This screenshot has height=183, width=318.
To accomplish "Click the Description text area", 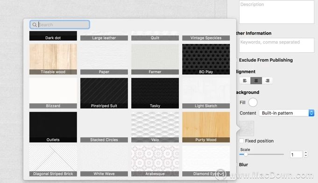I will [276, 12].
